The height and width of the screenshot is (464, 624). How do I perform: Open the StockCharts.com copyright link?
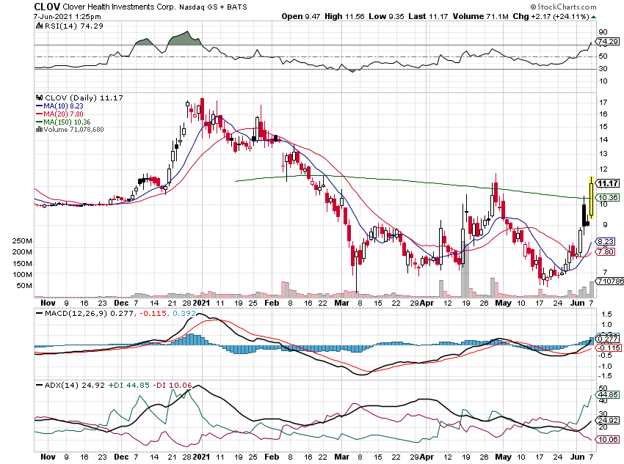563,7
